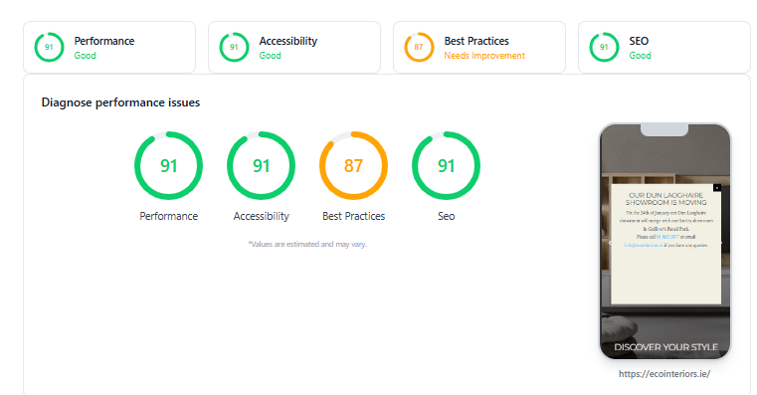Click the Diagnose performance issues heading

pos(120,102)
